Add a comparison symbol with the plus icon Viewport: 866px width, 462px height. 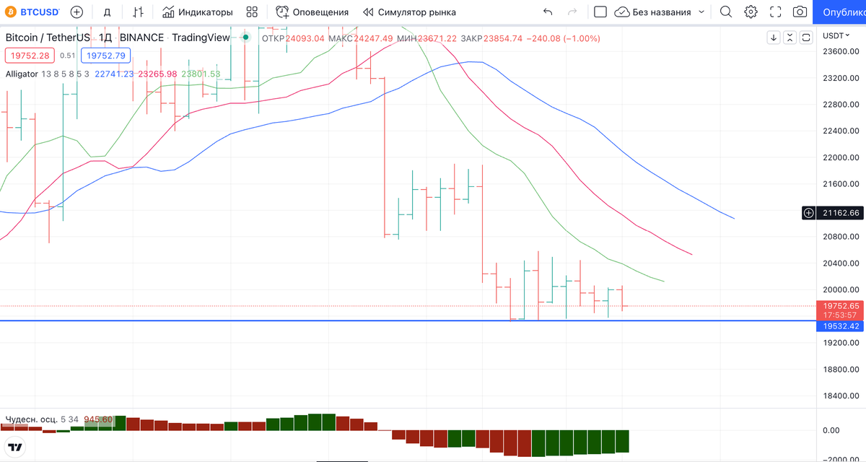point(76,12)
